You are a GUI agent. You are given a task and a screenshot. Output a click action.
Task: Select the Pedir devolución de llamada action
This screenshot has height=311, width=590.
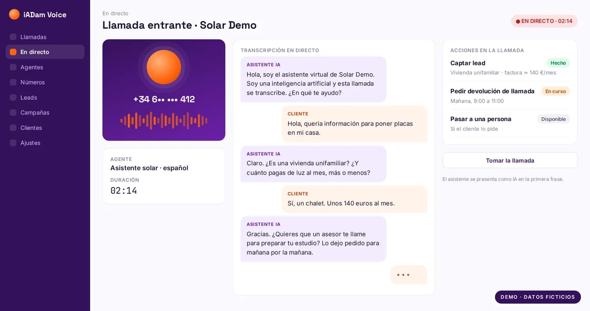tap(492, 91)
